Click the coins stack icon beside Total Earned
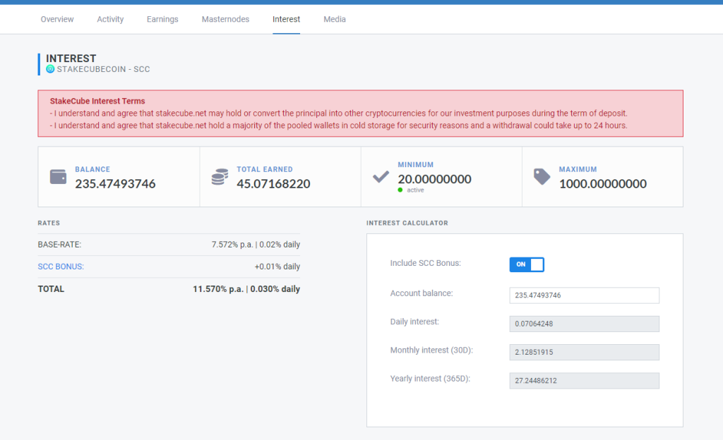This screenshot has width=723, height=440. (220, 177)
